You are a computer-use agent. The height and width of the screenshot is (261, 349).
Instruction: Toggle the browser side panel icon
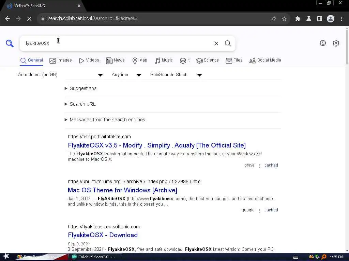click(x=320, y=19)
